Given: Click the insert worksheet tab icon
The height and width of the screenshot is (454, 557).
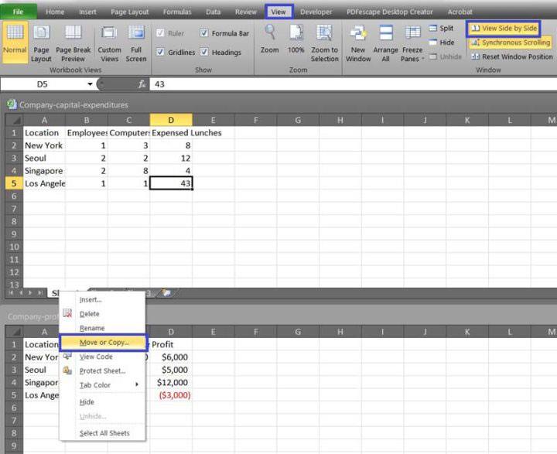Looking at the screenshot, I should pyautogui.click(x=166, y=292).
